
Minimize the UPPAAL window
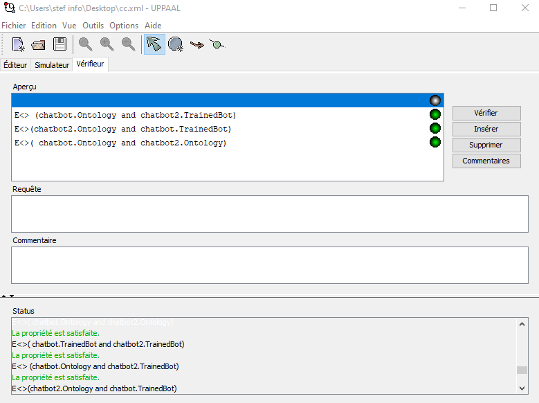tap(462, 8)
